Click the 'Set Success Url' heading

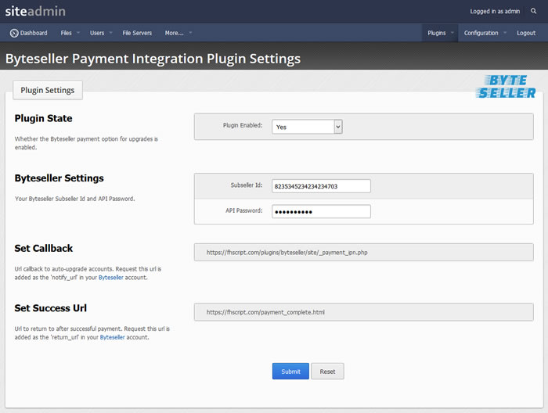point(50,308)
